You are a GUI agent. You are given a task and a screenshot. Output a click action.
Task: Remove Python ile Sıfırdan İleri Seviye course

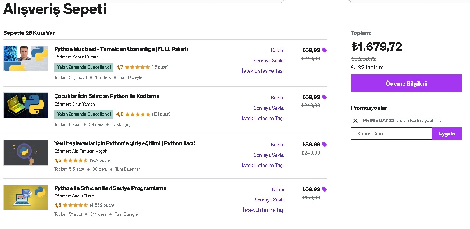point(278,189)
